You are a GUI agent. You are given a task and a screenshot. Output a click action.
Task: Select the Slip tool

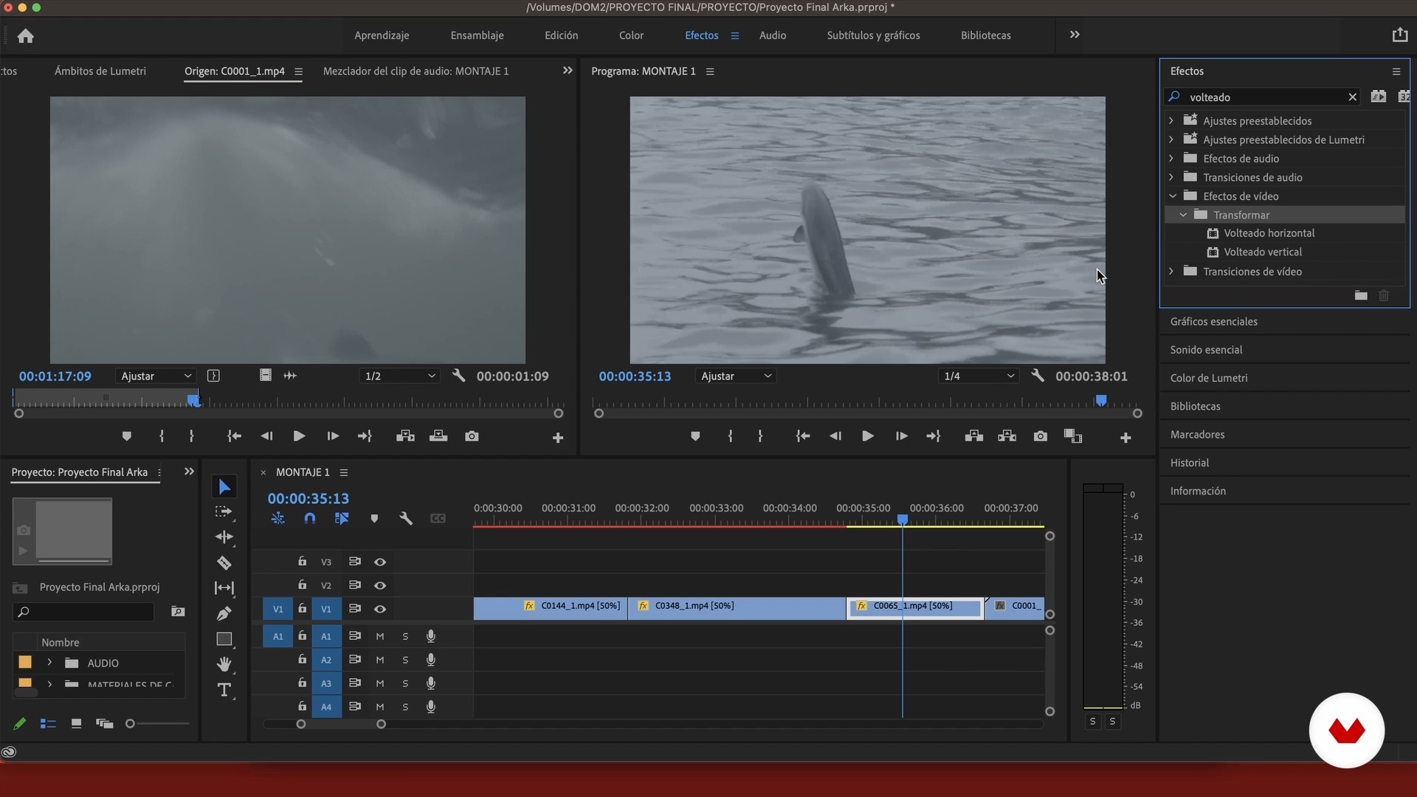pyautogui.click(x=224, y=588)
